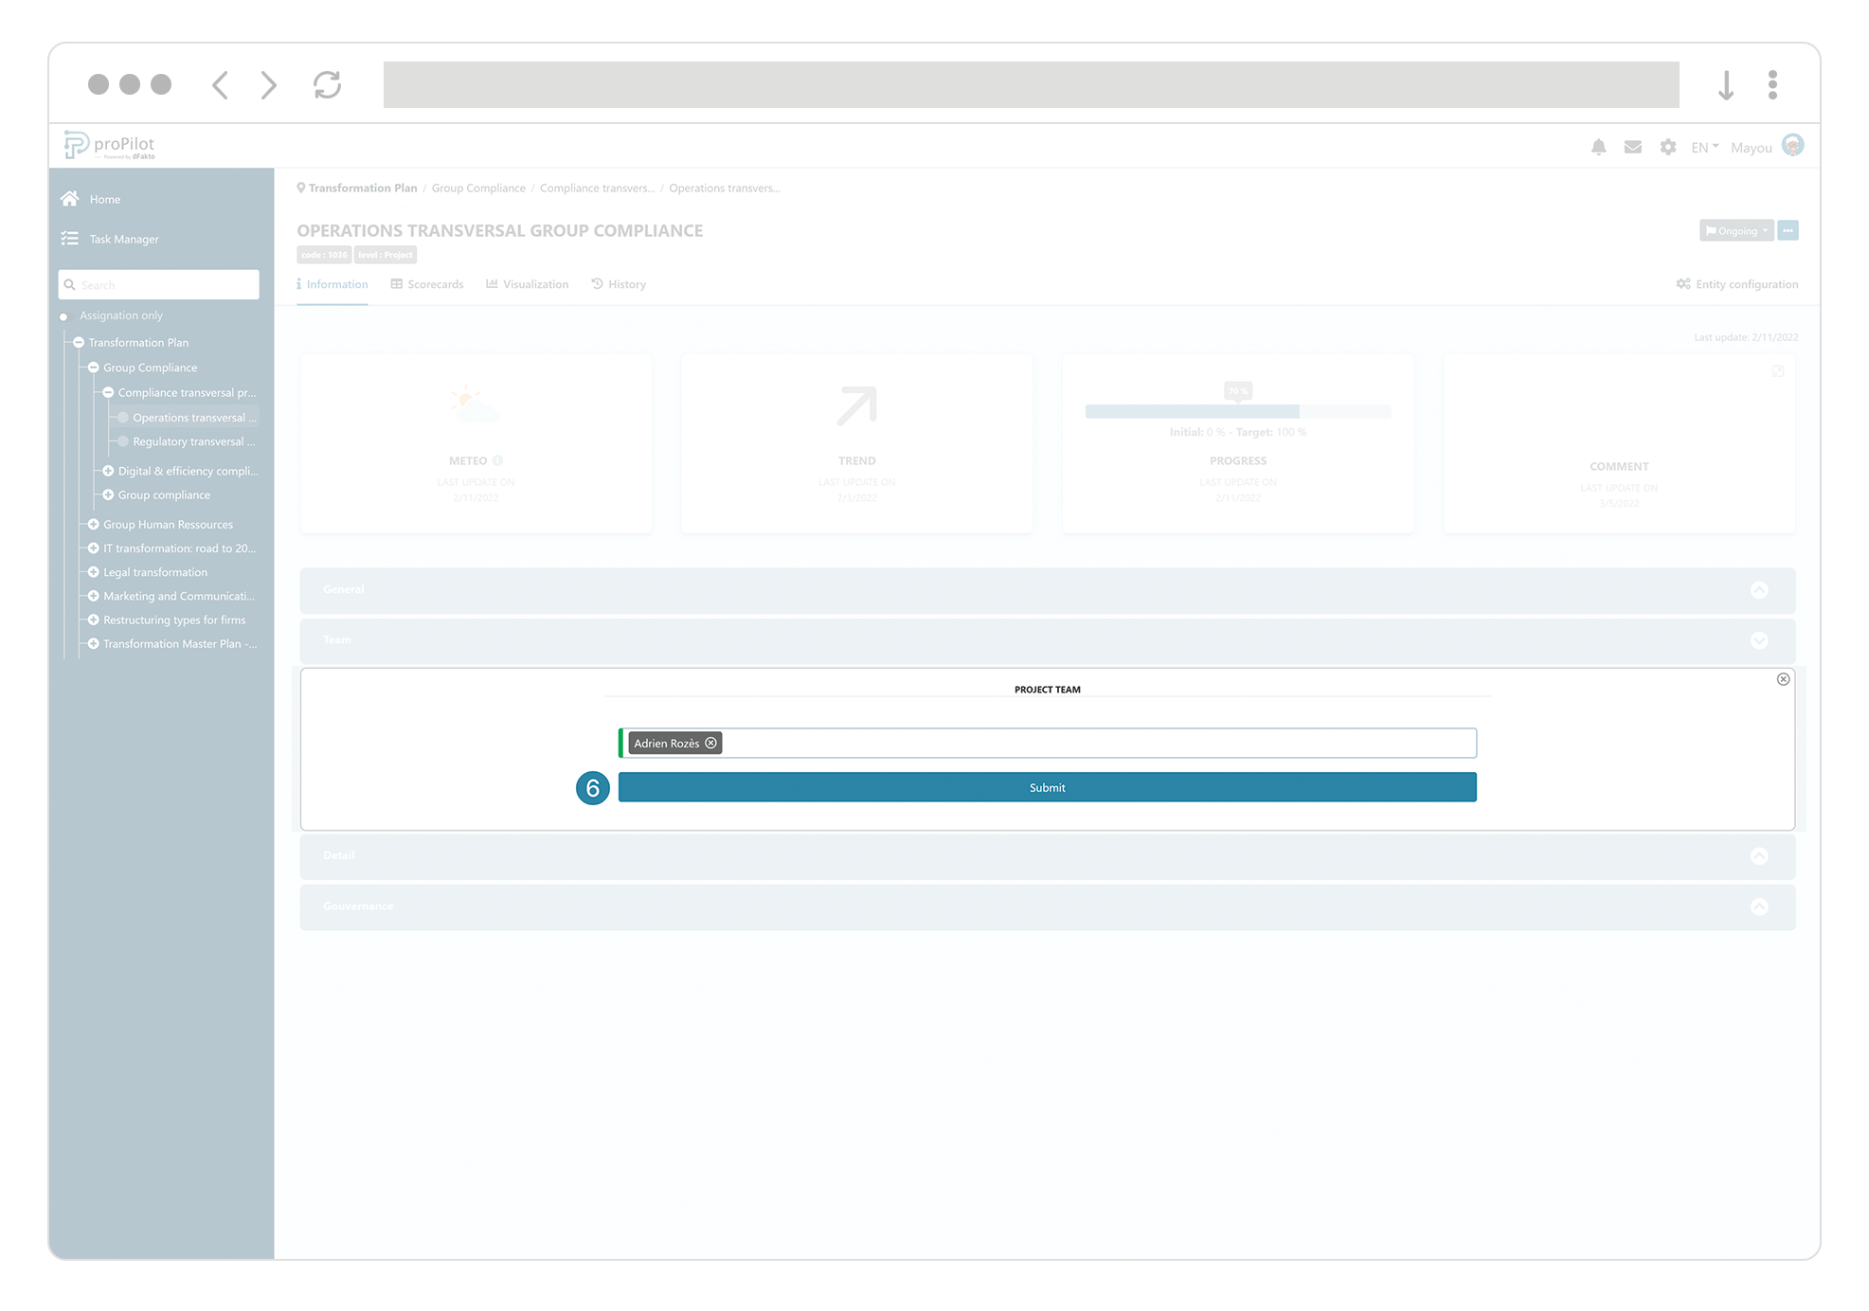Open the settings gear icon

click(x=1667, y=147)
